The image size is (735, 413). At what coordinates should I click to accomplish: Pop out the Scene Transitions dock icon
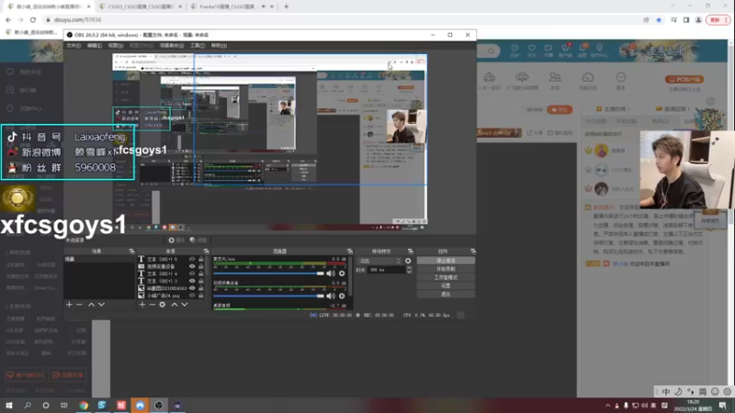[410, 251]
